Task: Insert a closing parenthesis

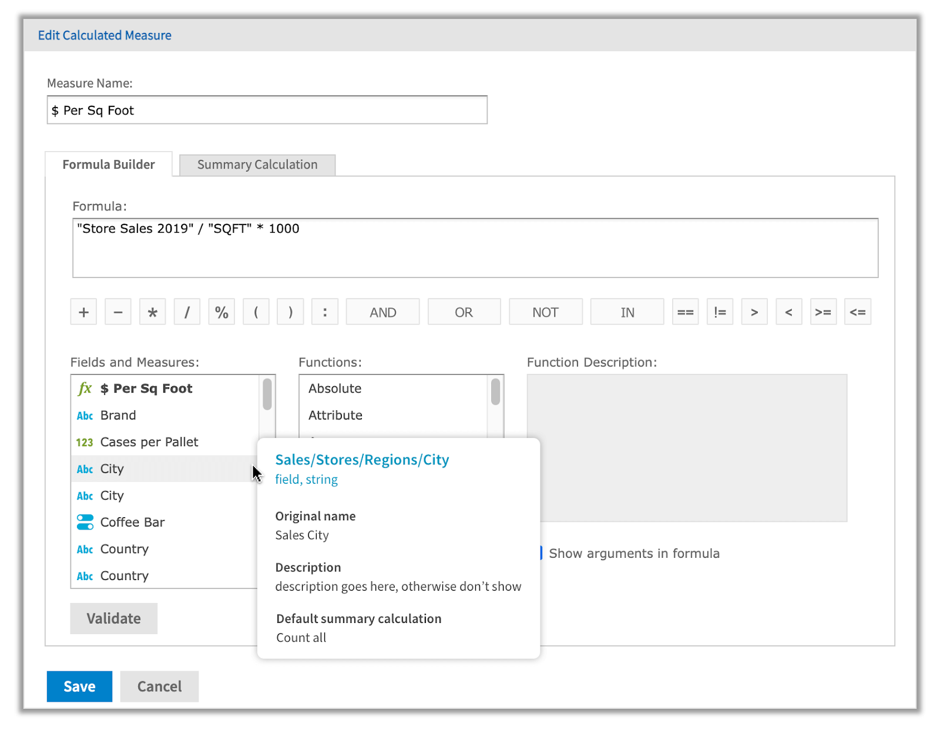Action: click(x=290, y=312)
